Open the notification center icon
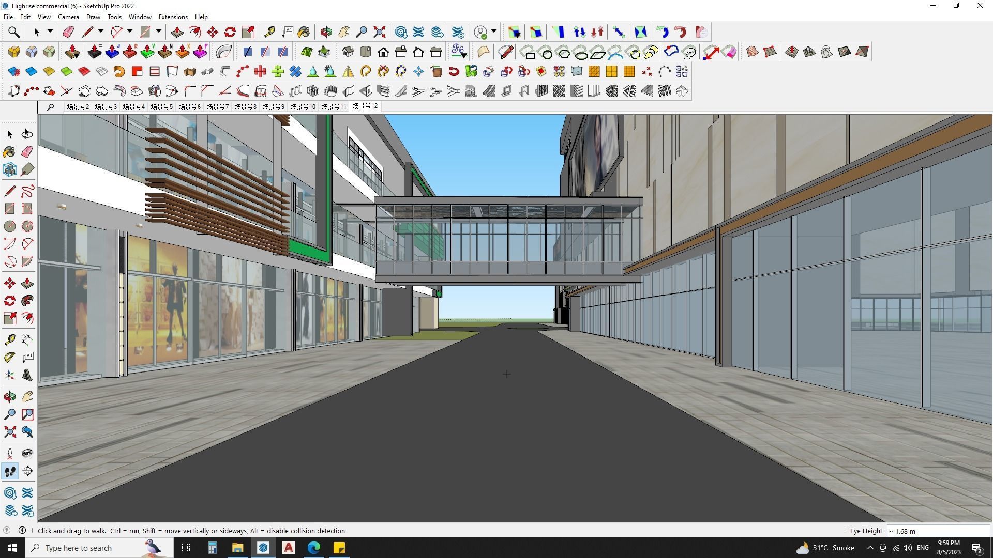The image size is (993, 558). 977,548
